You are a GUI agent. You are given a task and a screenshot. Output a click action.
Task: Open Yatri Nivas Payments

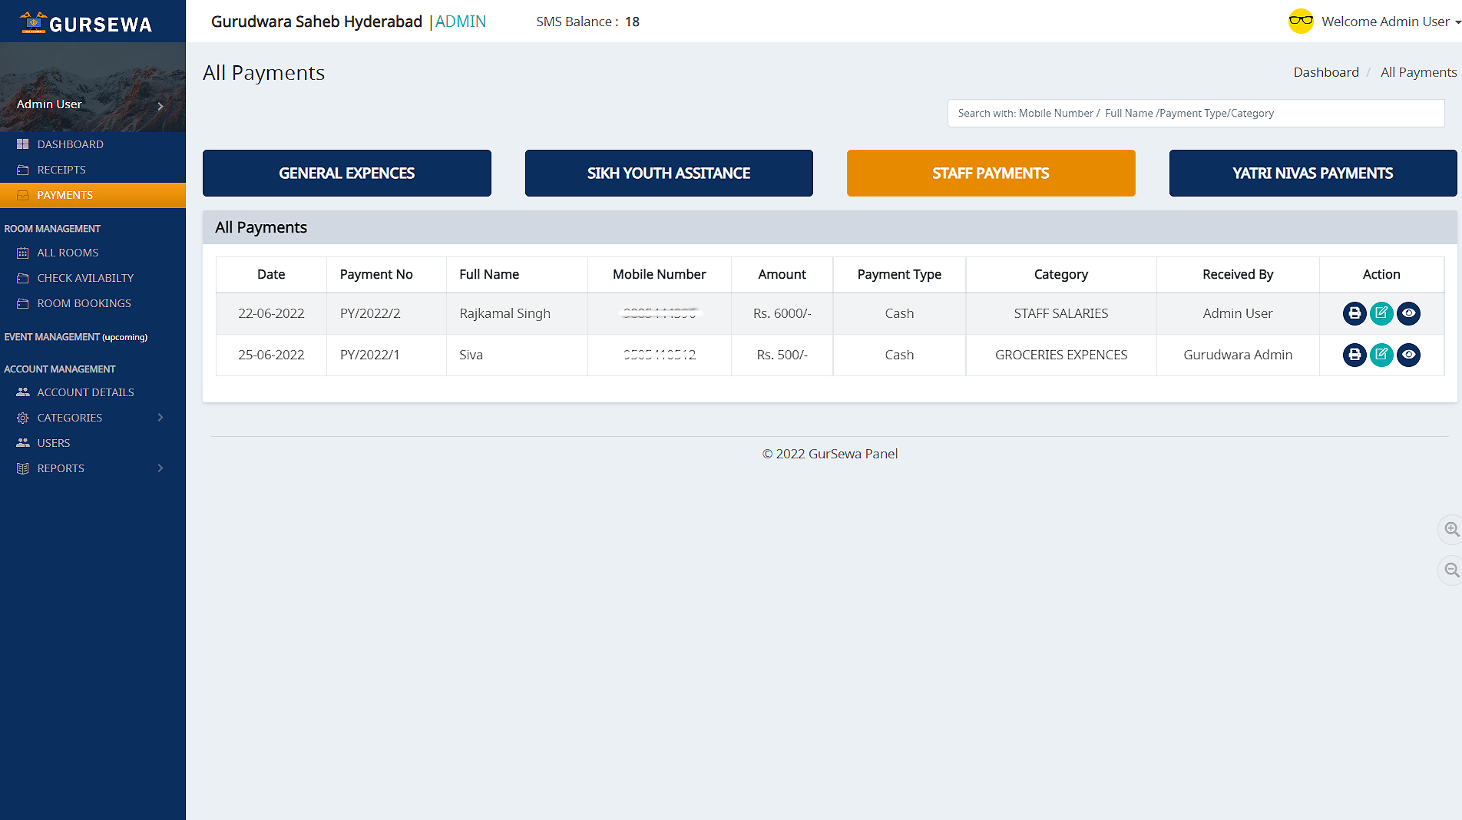point(1312,174)
